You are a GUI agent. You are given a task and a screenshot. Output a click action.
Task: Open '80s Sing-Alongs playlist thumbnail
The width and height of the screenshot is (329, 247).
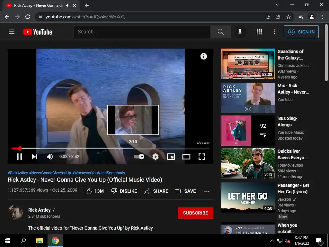[x=248, y=131]
